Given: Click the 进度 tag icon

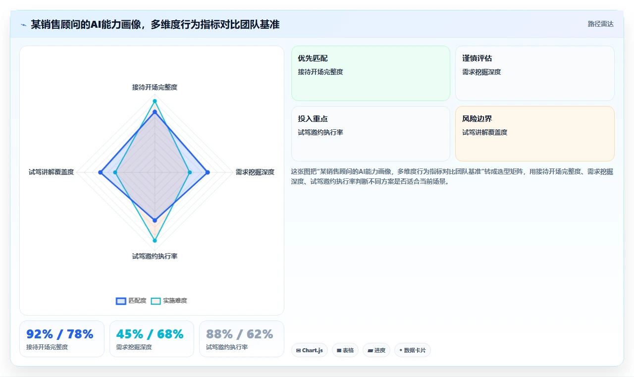Looking at the screenshot, I should pyautogui.click(x=370, y=350).
